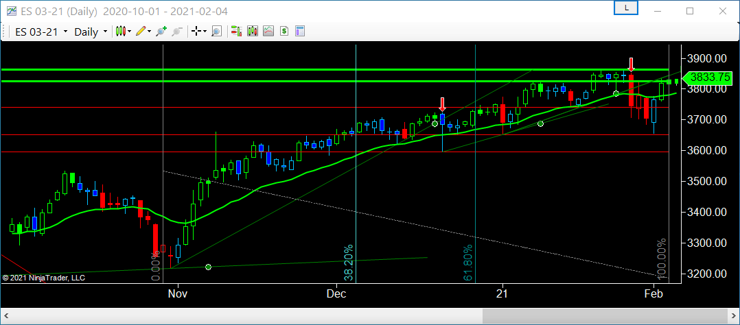Click the 61.80% vertical time line label

coord(468,263)
